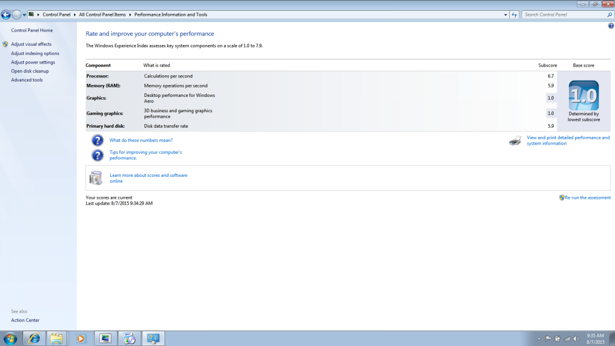Image resolution: width=615 pixels, height=346 pixels.
Task: Open Windows Explorer folder on taskbar
Action: (57, 338)
